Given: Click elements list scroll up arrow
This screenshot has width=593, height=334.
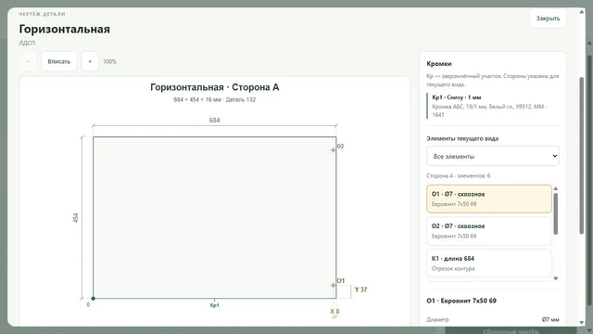Looking at the screenshot, I should [556, 188].
